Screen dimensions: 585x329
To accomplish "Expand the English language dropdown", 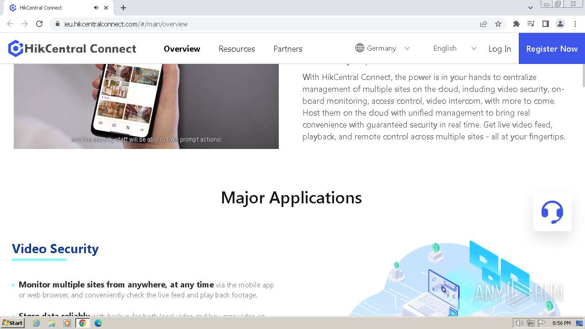I will [474, 48].
